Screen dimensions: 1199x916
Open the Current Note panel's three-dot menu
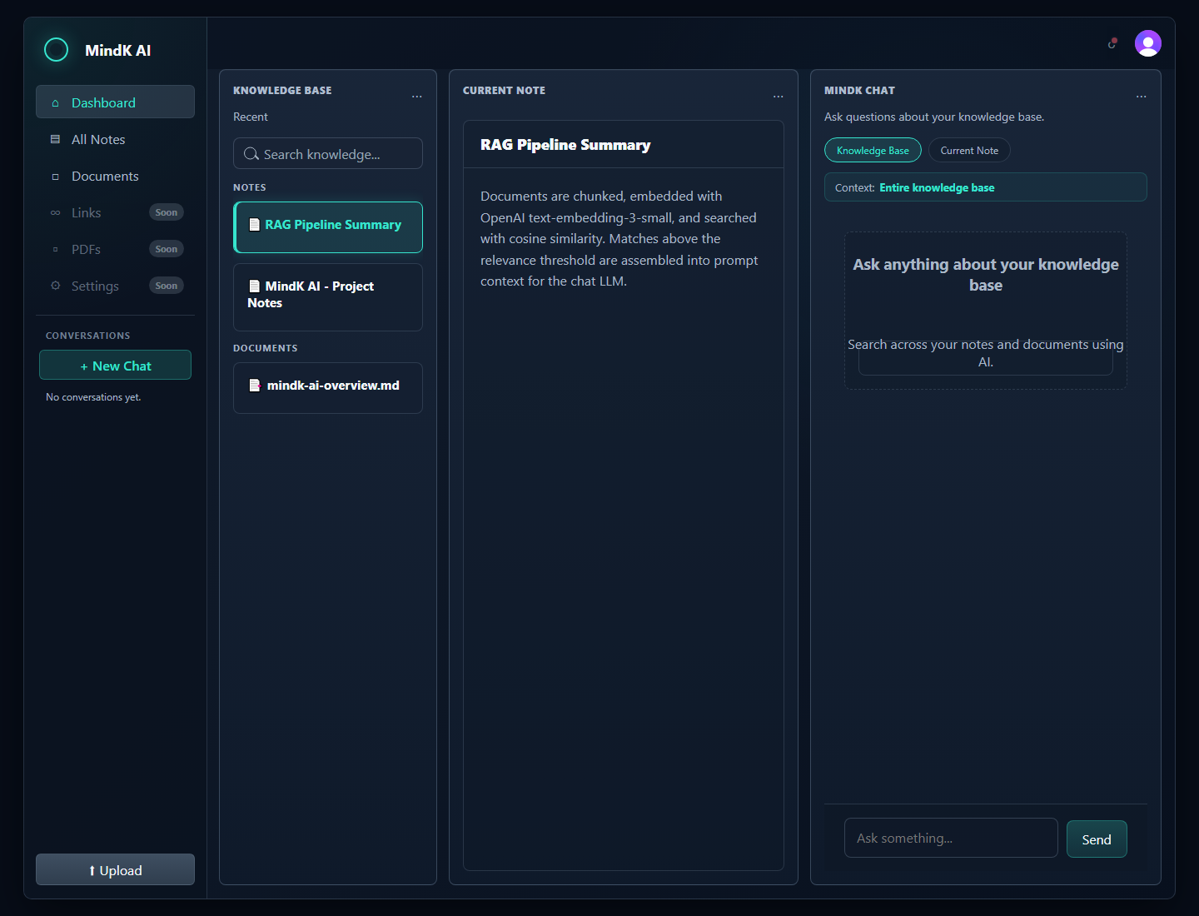[779, 97]
